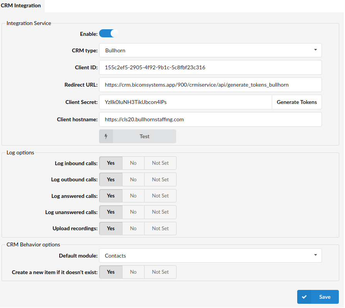Save the CRM settings
This screenshot has width=345, height=308.
(x=318, y=297)
